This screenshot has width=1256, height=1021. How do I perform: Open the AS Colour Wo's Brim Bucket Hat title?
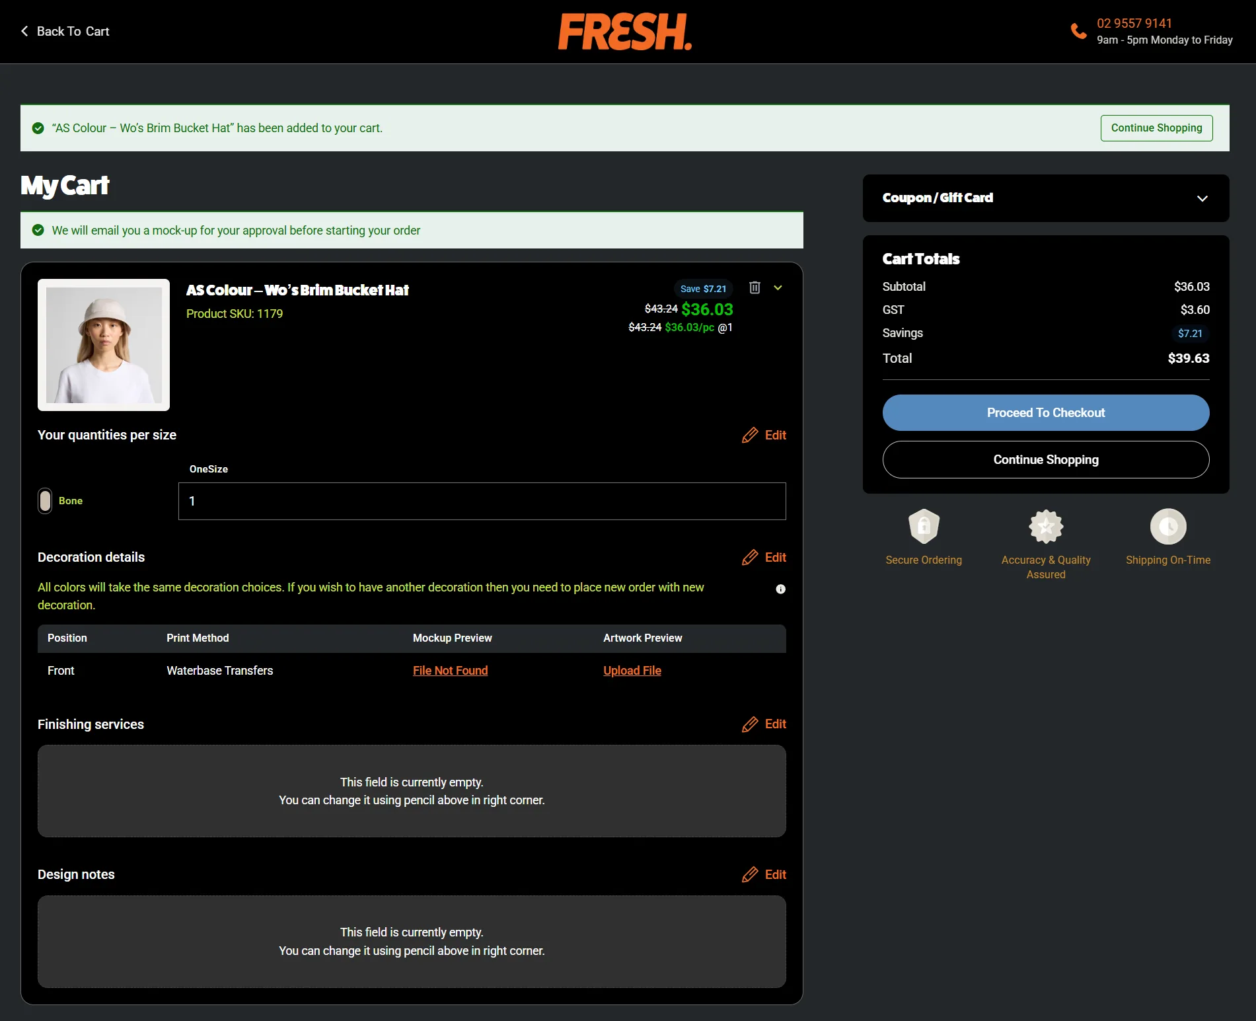[x=297, y=290]
